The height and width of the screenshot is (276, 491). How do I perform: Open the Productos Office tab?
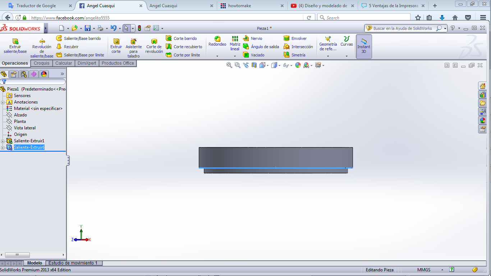point(118,63)
